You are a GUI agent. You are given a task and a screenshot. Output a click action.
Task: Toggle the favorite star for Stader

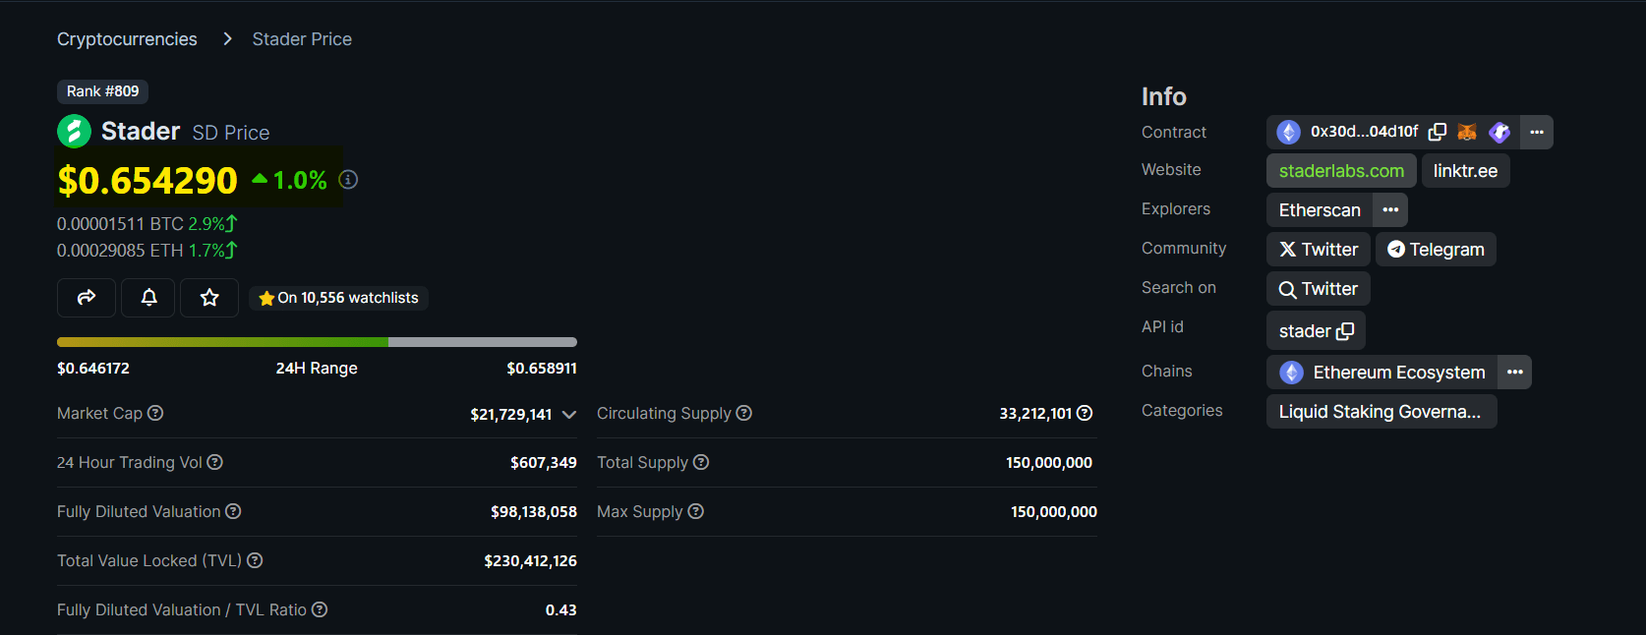point(209,298)
